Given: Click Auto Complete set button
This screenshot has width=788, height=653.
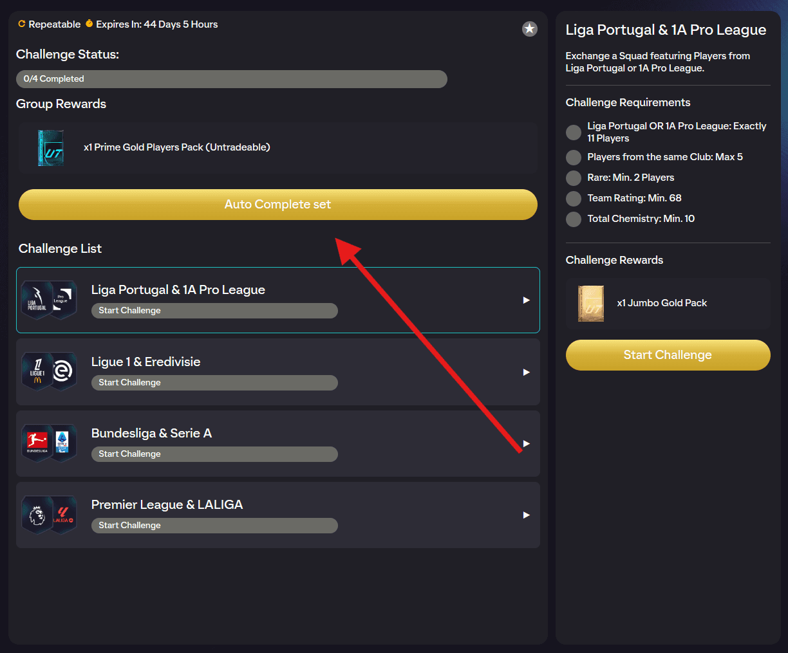Looking at the screenshot, I should click(x=278, y=205).
